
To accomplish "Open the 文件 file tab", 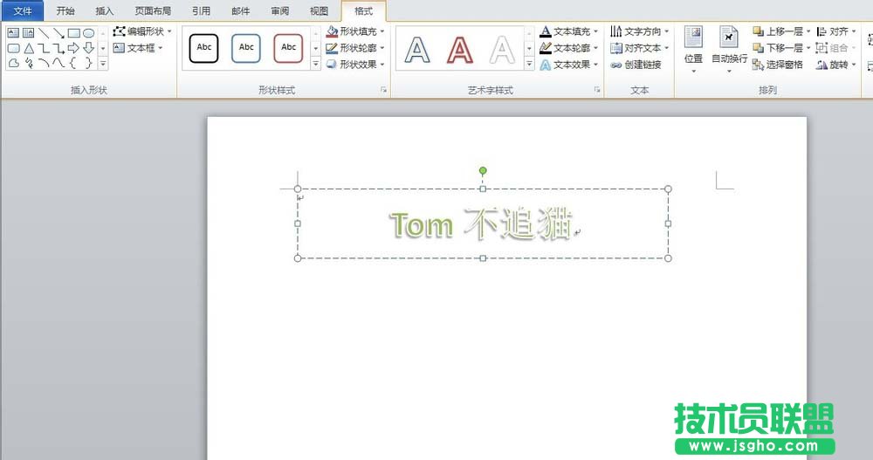I will (x=23, y=10).
